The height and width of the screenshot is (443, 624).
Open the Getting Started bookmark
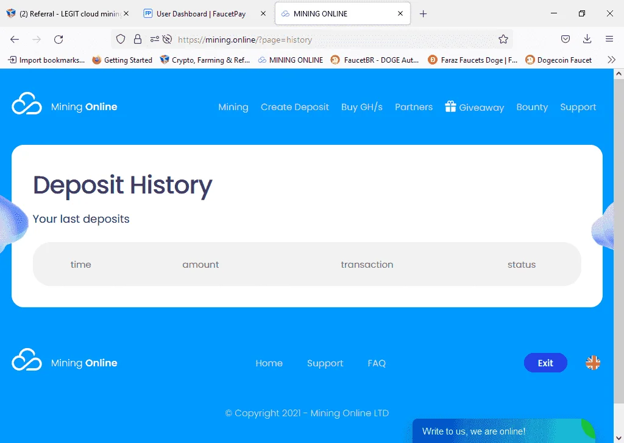(122, 60)
